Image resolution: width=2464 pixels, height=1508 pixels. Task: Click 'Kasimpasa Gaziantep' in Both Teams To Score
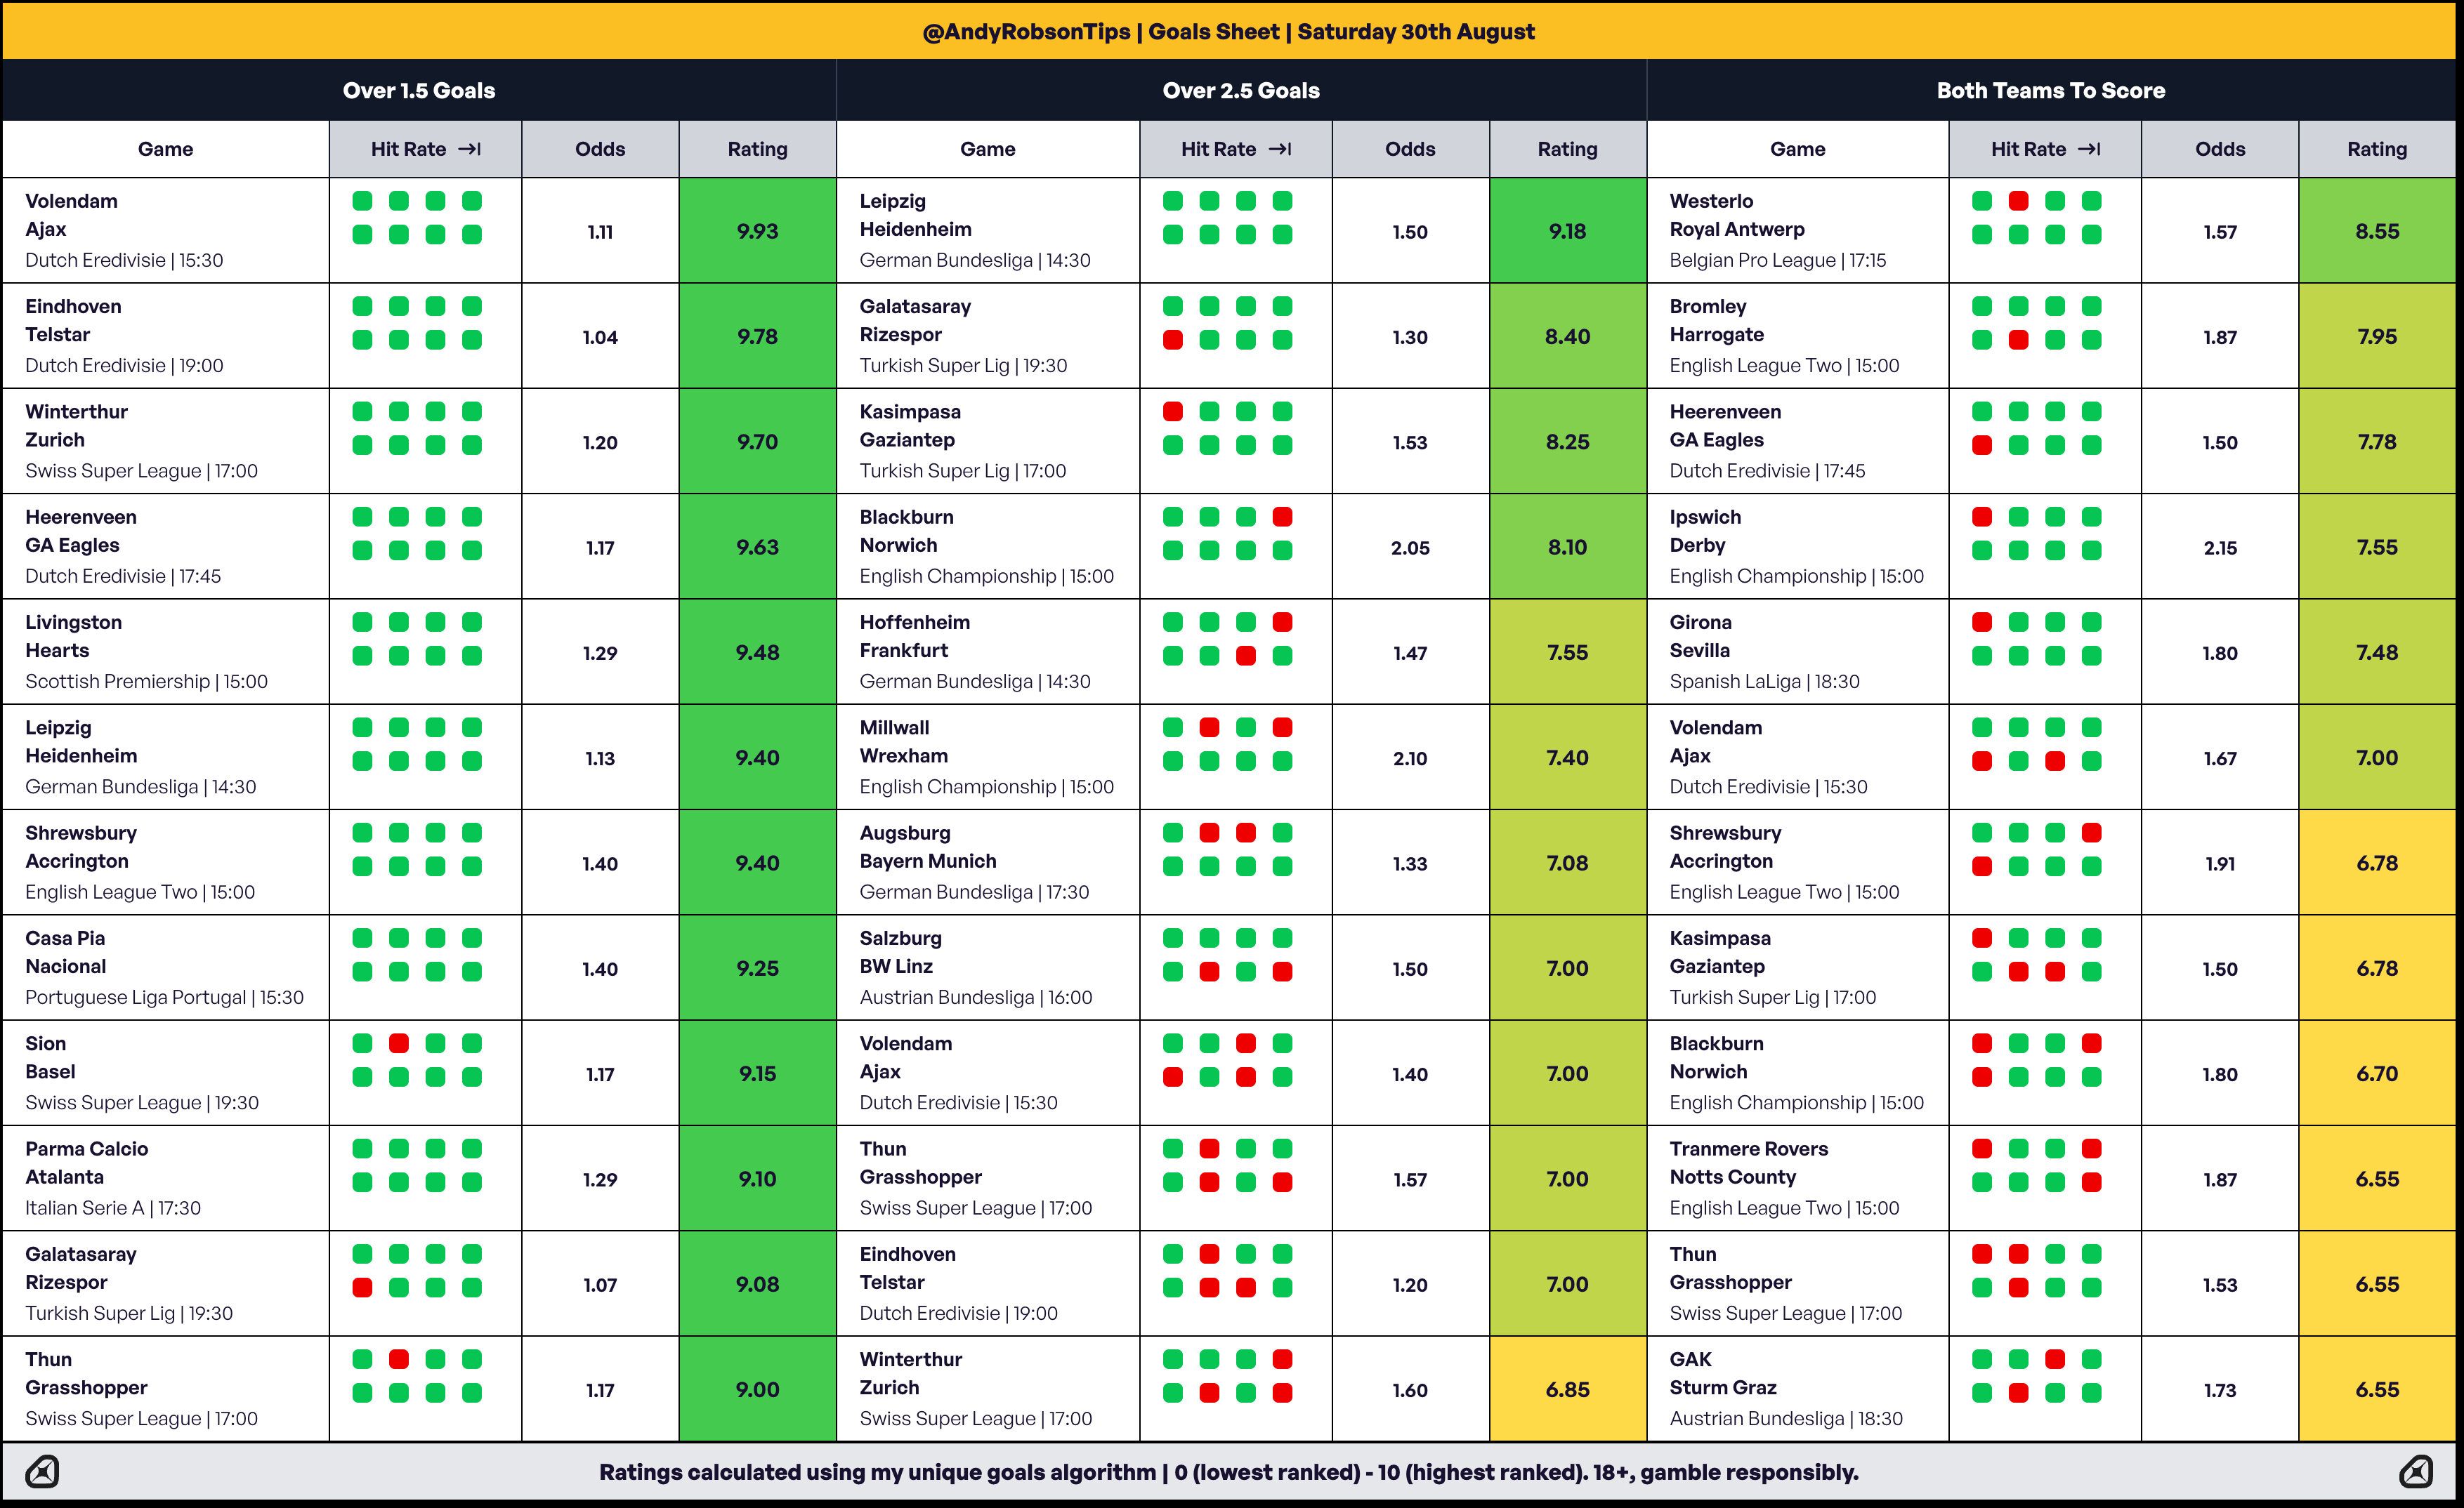[x=1798, y=967]
